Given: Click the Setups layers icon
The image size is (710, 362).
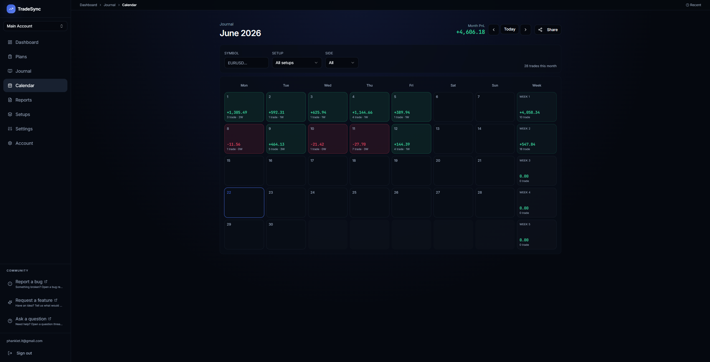Looking at the screenshot, I should (x=10, y=114).
